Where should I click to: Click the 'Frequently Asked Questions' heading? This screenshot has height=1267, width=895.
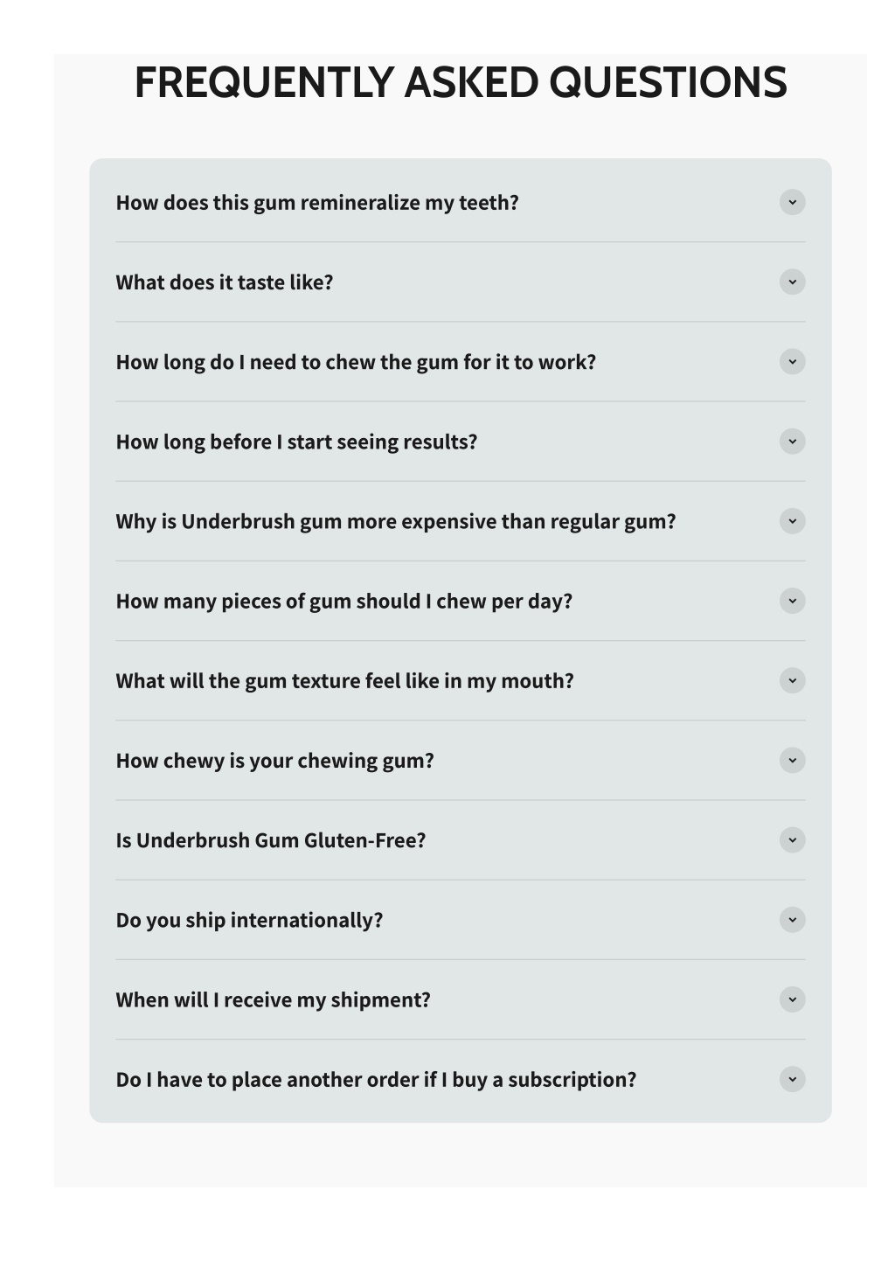point(461,83)
